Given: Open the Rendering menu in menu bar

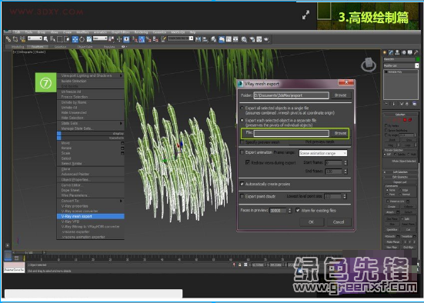Looking at the screenshot, I should 141,32.
